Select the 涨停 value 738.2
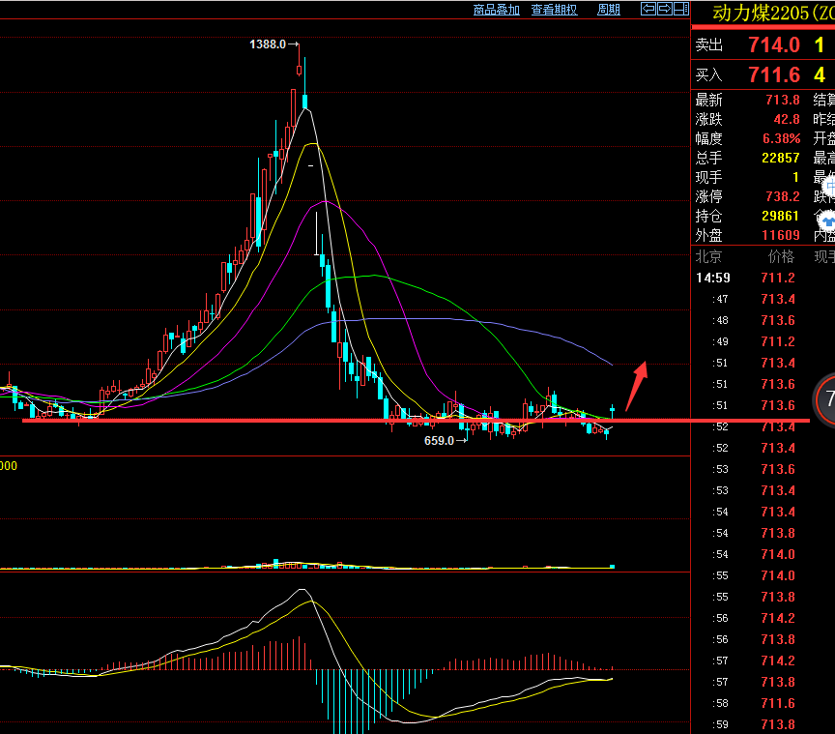Image resolution: width=835 pixels, height=734 pixels. (x=783, y=196)
